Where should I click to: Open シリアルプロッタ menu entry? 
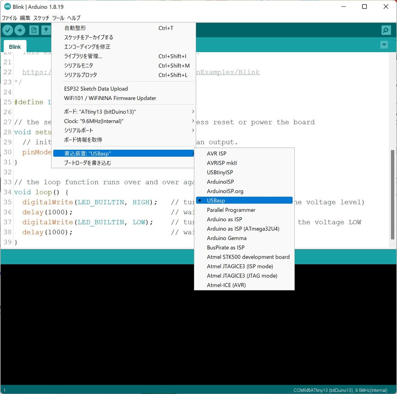click(124, 75)
